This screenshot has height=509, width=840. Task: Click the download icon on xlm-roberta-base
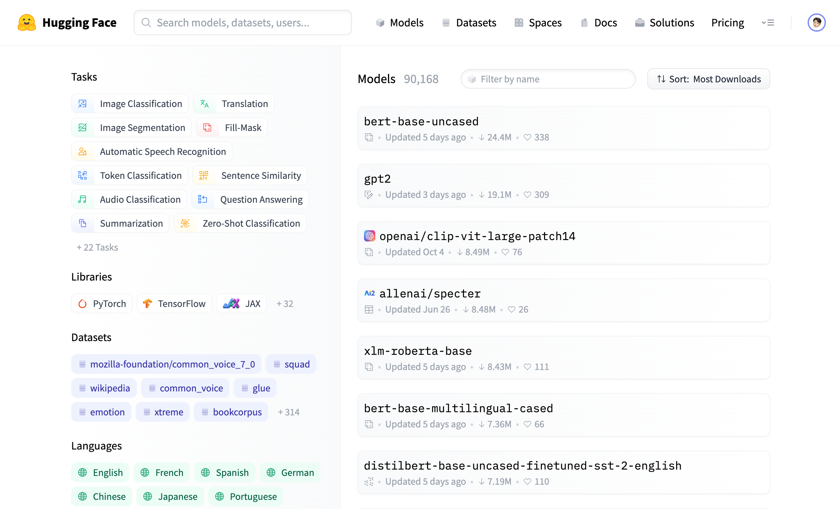[x=482, y=367]
